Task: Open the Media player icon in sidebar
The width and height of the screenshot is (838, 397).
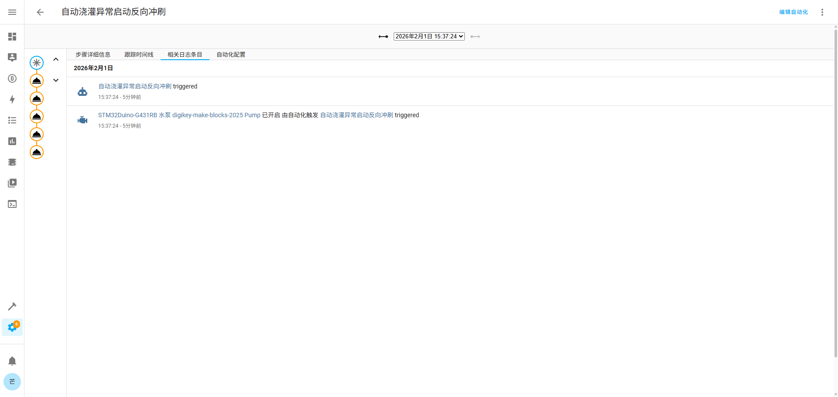Action: pyautogui.click(x=12, y=183)
